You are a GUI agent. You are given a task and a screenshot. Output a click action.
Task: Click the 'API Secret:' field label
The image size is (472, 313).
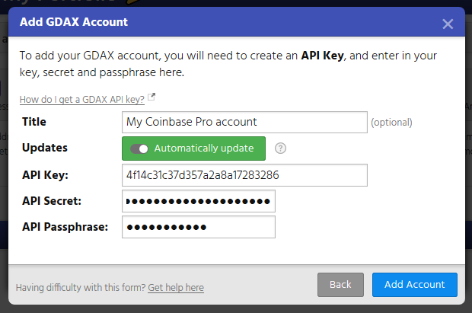click(x=52, y=201)
